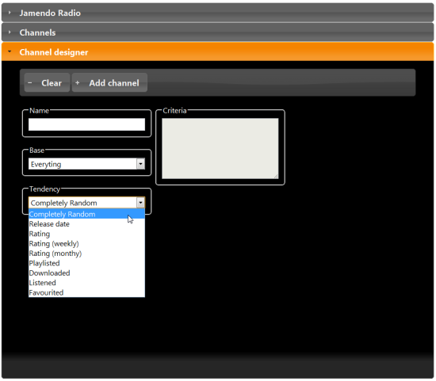Select Downloaded in the Tendency list
This screenshot has width=436, height=381.
tap(86, 273)
